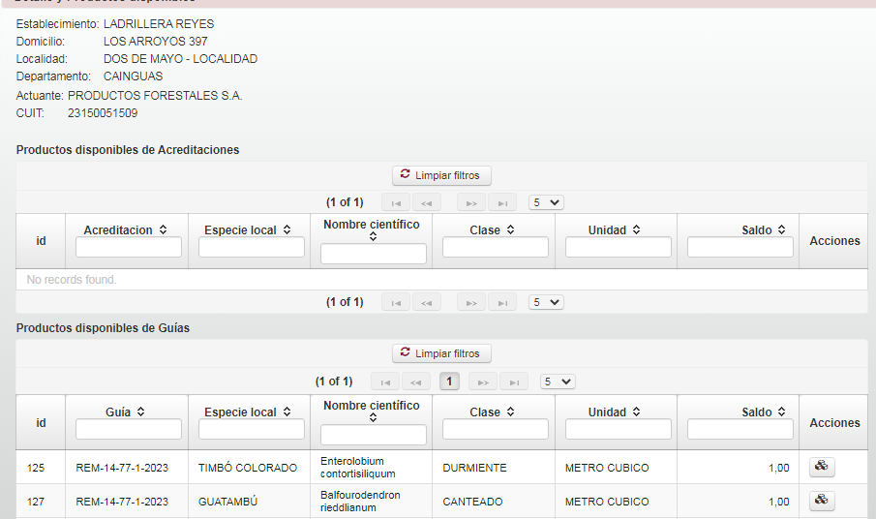Go to first page in Guías paginator

(x=385, y=382)
